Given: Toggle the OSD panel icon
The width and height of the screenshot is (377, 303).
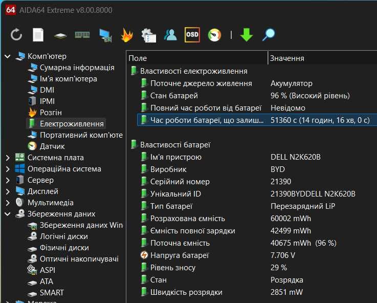Looking at the screenshot, I should tap(192, 35).
